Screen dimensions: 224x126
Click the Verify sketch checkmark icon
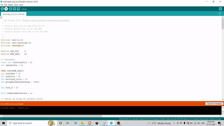(2, 9)
